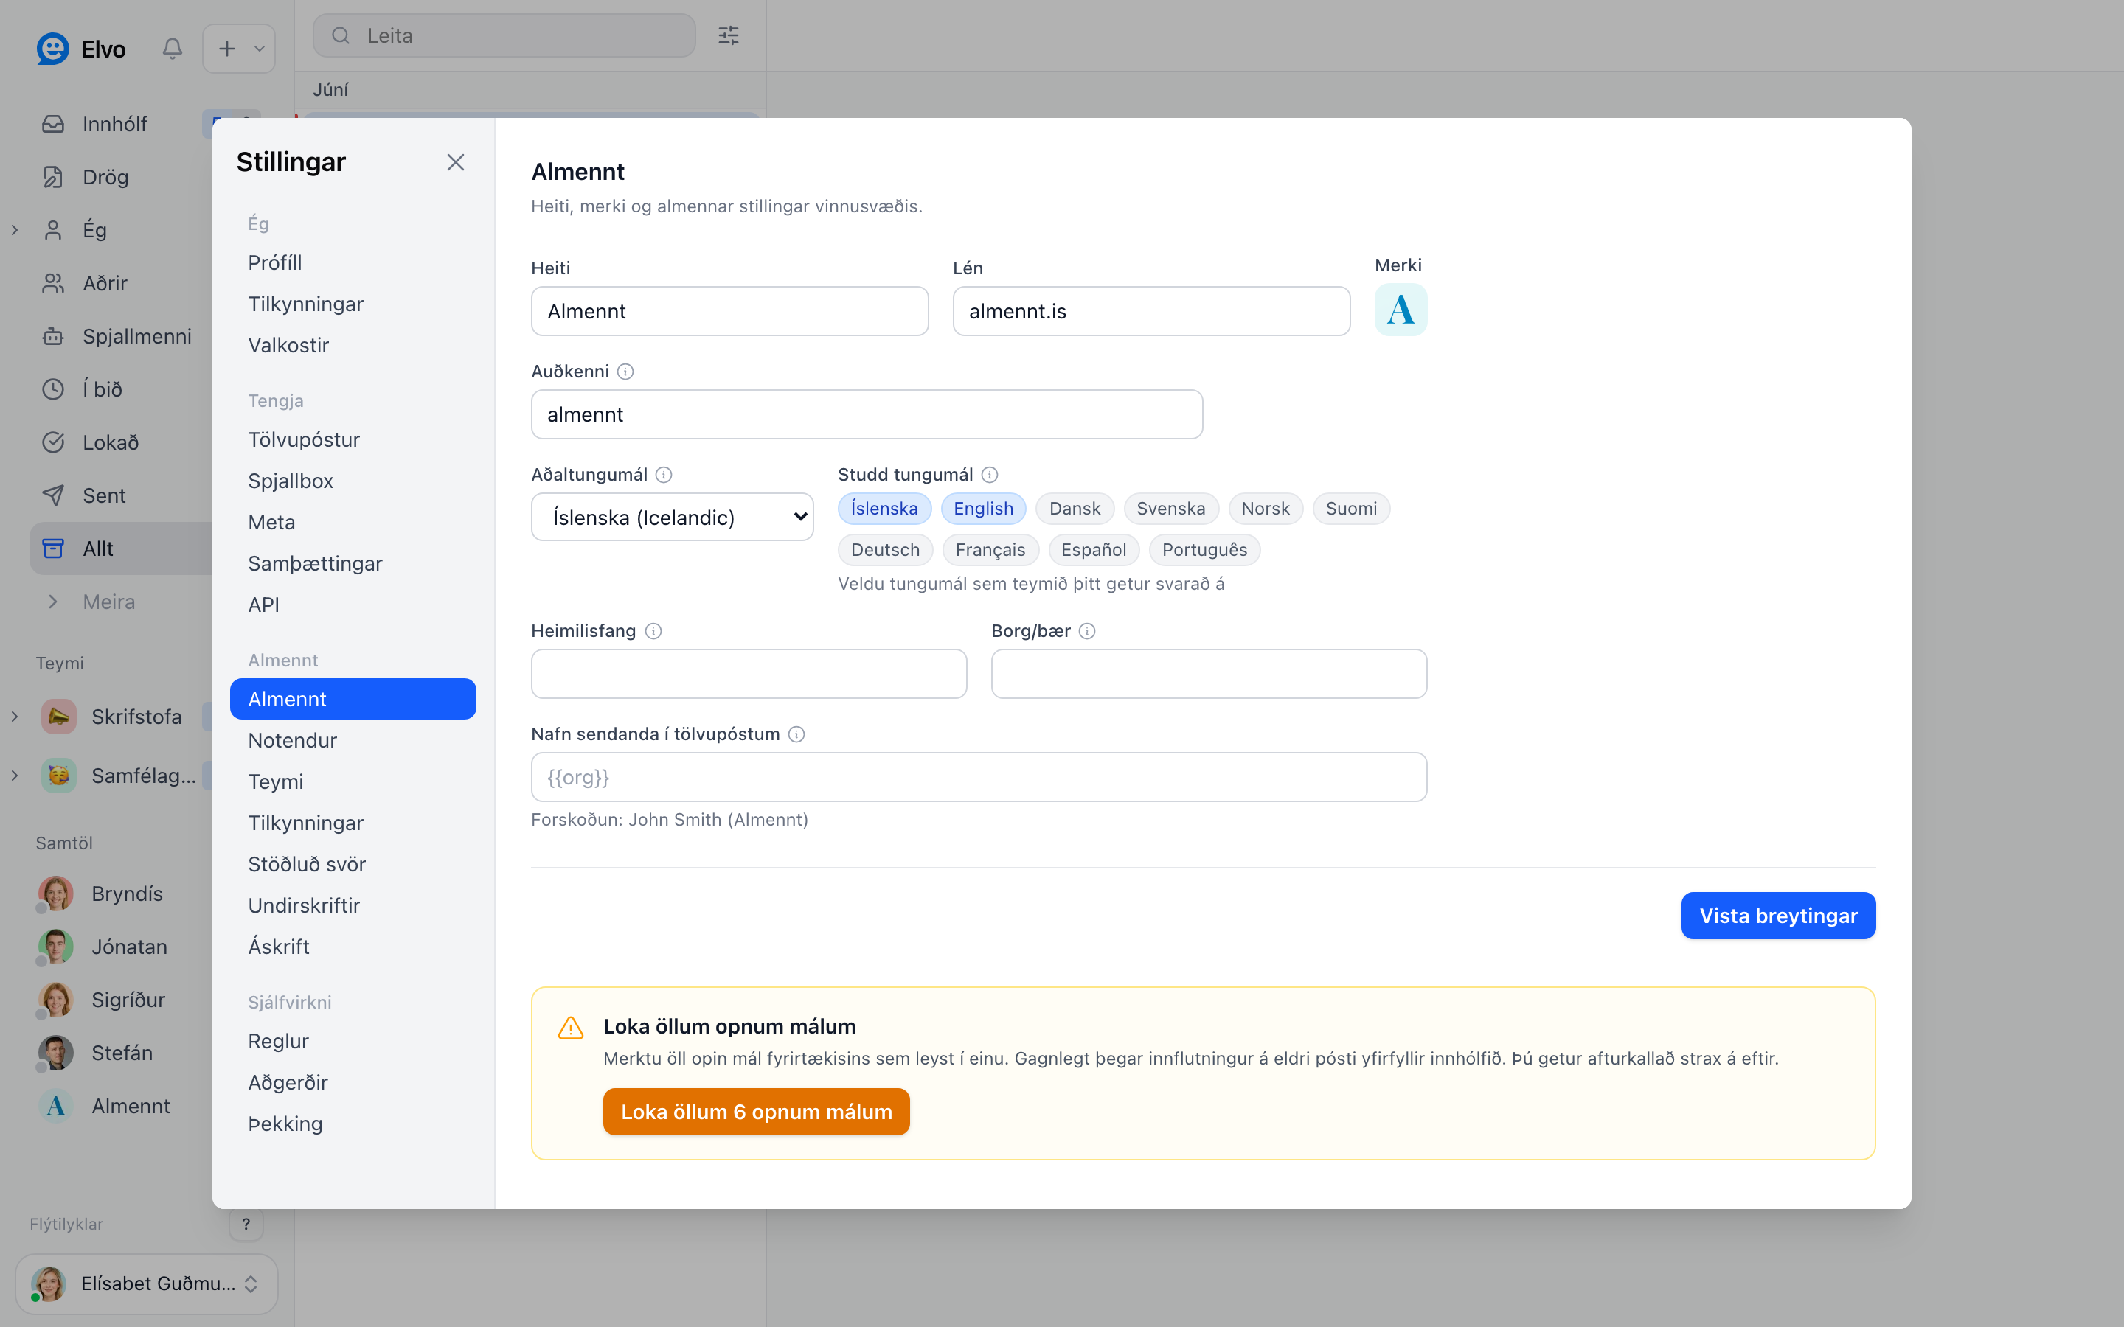
Task: Open Elísabet user account switcher
Action: click(x=147, y=1283)
